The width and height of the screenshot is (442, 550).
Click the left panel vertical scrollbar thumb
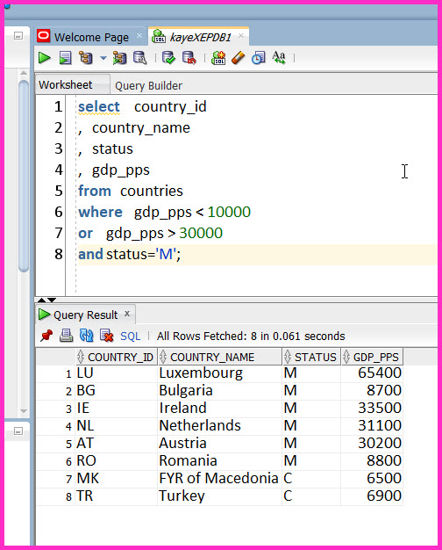24,176
